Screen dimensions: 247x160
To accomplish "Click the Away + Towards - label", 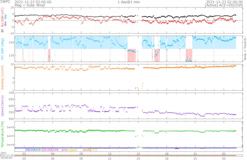I will [x=244, y=48].
